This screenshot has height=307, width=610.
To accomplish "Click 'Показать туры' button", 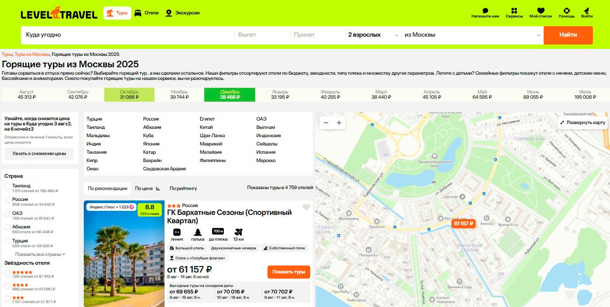I will (289, 272).
